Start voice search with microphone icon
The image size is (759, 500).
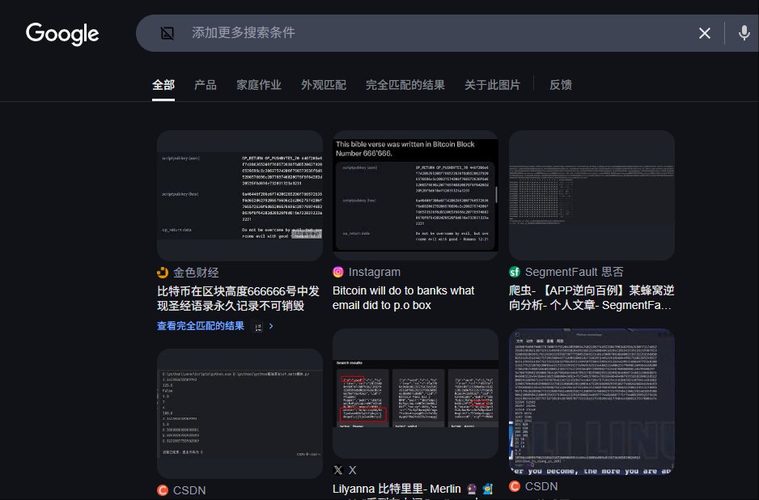pyautogui.click(x=744, y=33)
